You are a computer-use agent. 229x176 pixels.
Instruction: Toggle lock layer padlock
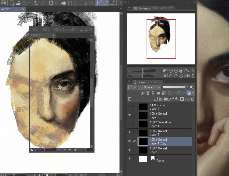tap(158, 93)
